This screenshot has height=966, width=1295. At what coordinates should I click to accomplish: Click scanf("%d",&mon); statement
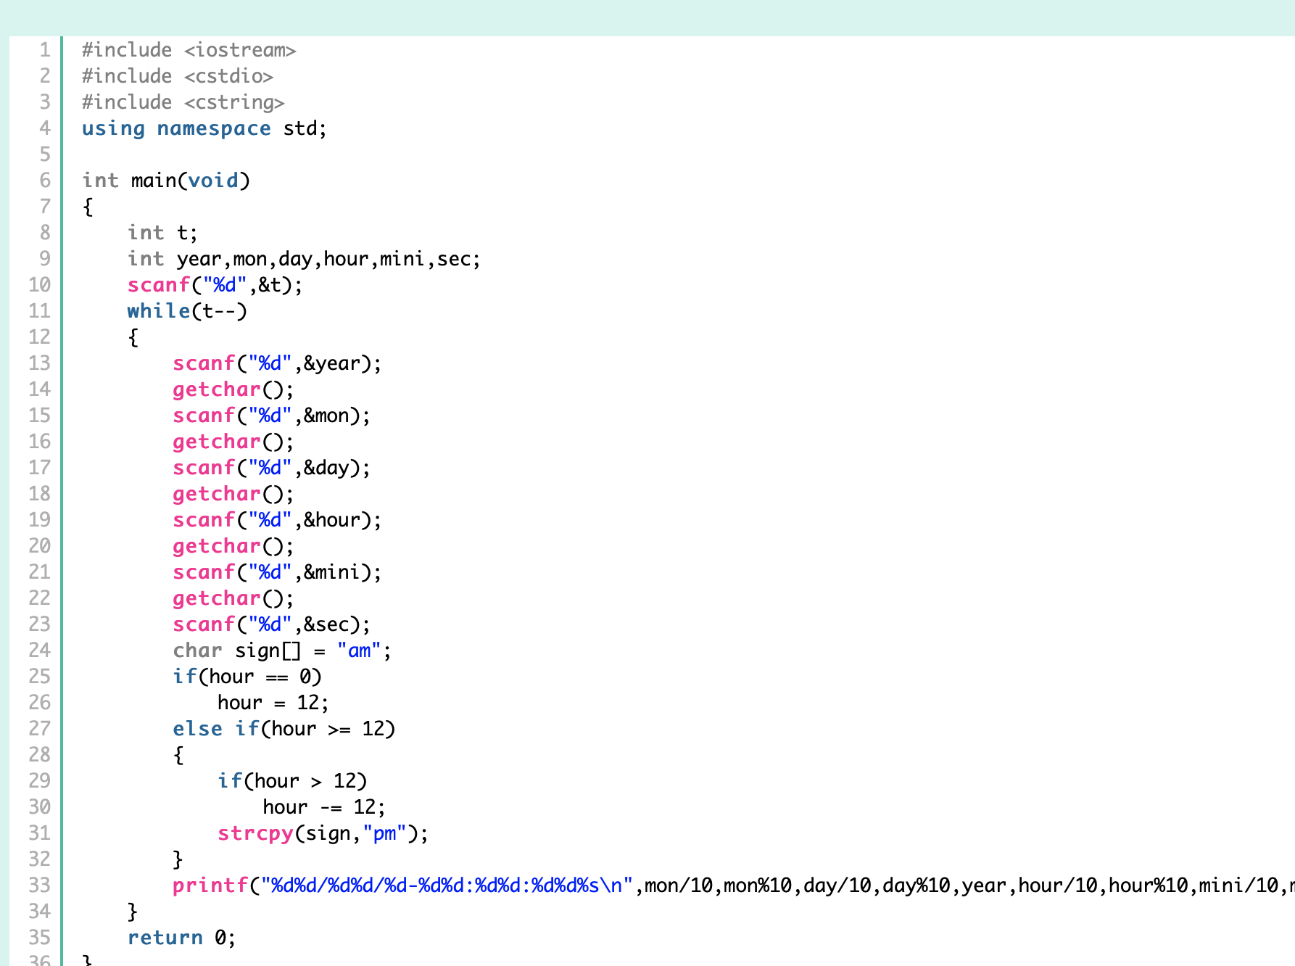[x=272, y=416]
